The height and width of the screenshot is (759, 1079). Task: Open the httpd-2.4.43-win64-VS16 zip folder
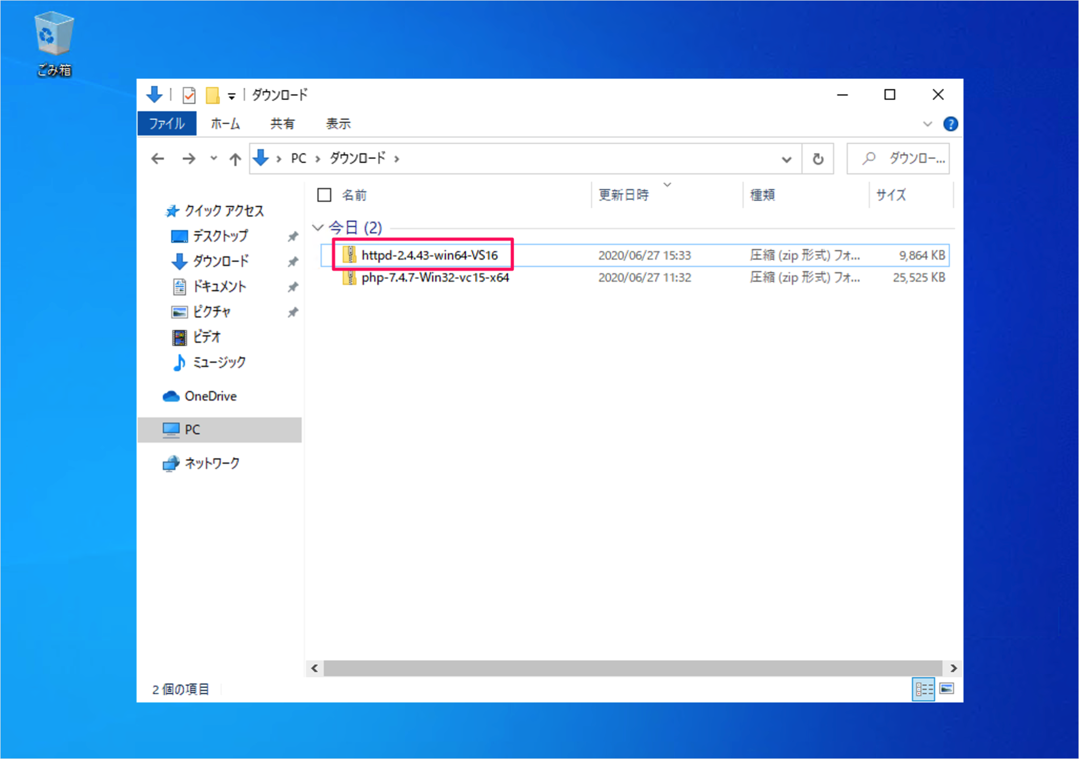429,255
